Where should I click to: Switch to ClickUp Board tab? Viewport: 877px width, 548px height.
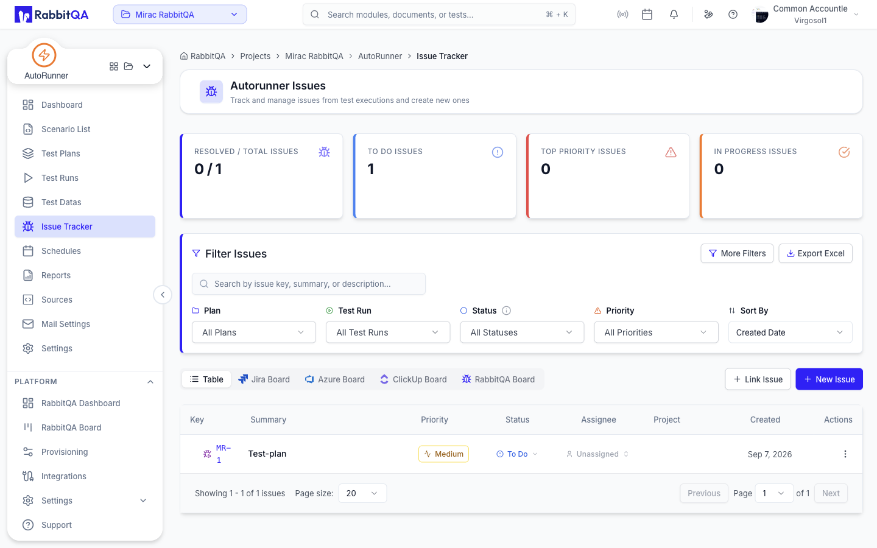tap(413, 379)
